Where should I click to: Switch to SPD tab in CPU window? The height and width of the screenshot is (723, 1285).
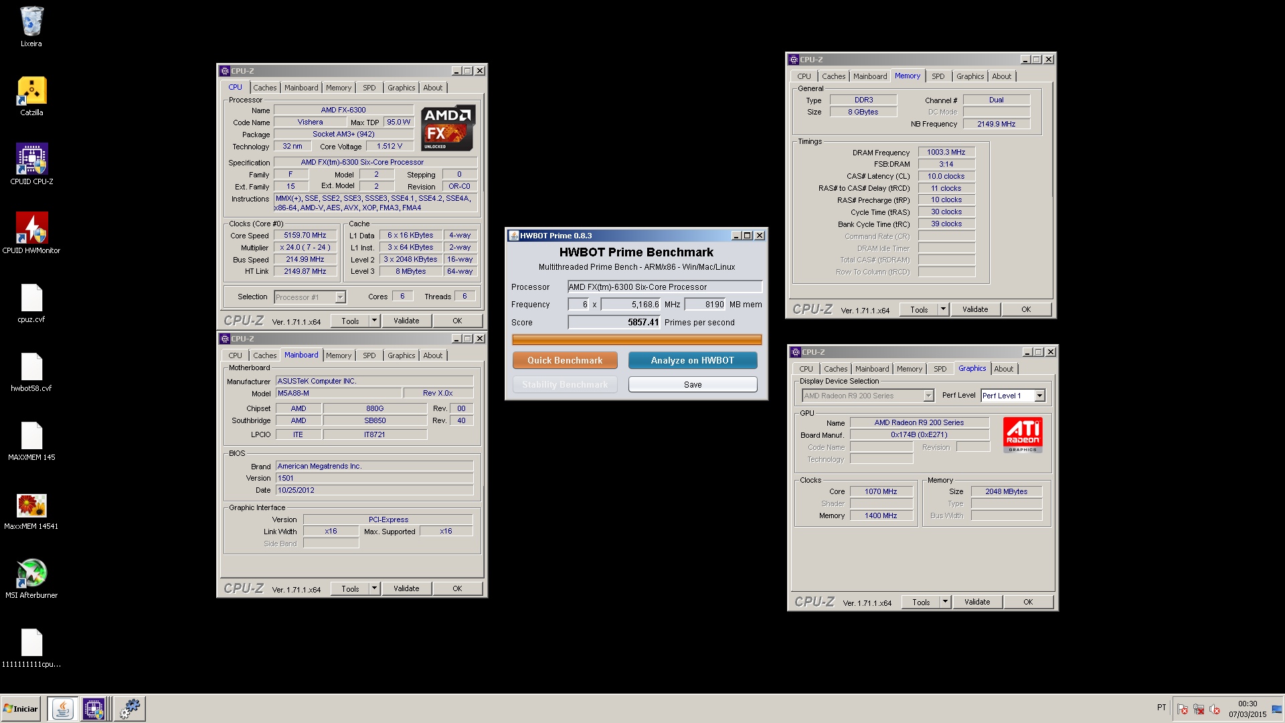point(369,88)
